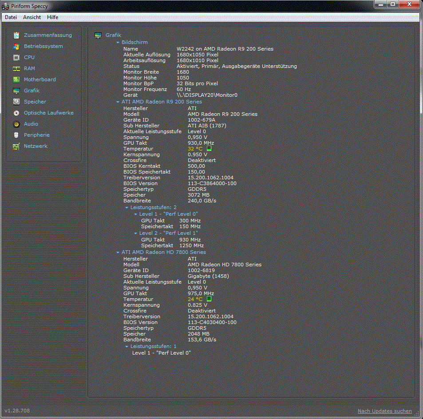Image resolution: width=423 pixels, height=419 pixels.
Task: Select Grafik in the sidebar
Action: [32, 91]
